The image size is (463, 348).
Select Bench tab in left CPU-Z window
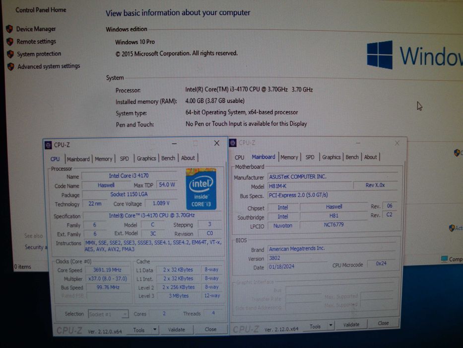tap(168, 158)
